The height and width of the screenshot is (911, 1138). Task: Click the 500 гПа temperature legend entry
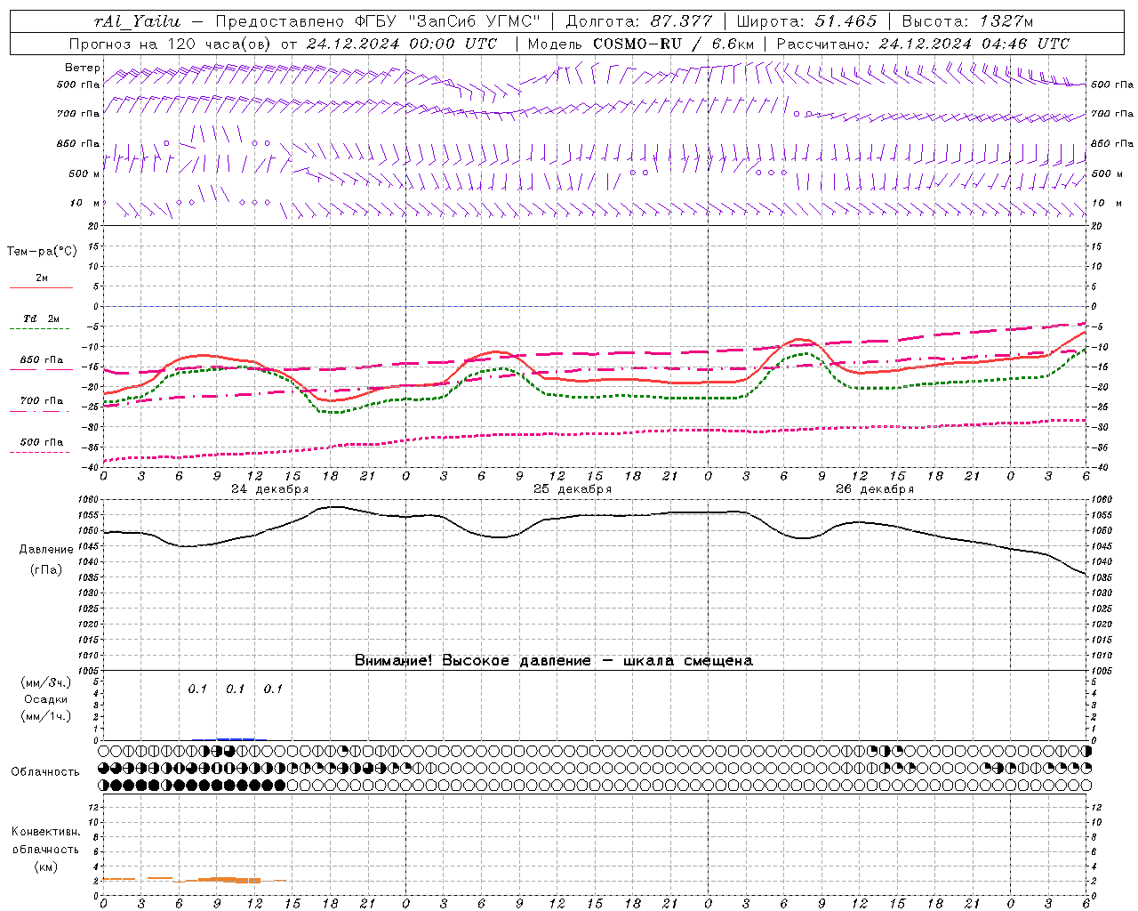tap(42, 442)
